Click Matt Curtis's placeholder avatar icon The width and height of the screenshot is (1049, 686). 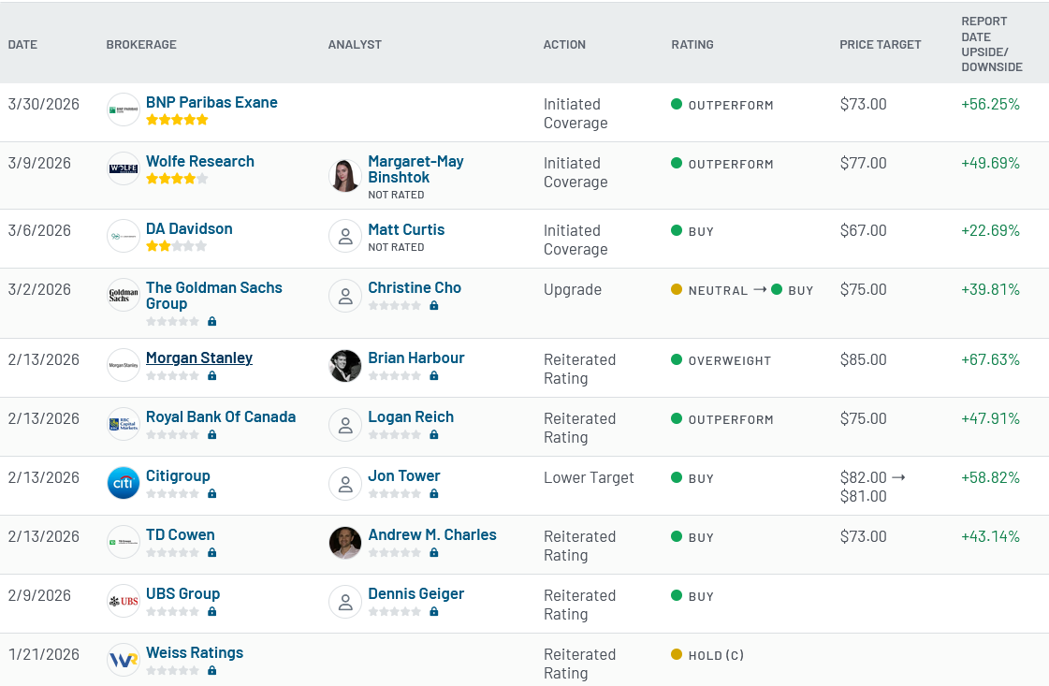coord(345,236)
